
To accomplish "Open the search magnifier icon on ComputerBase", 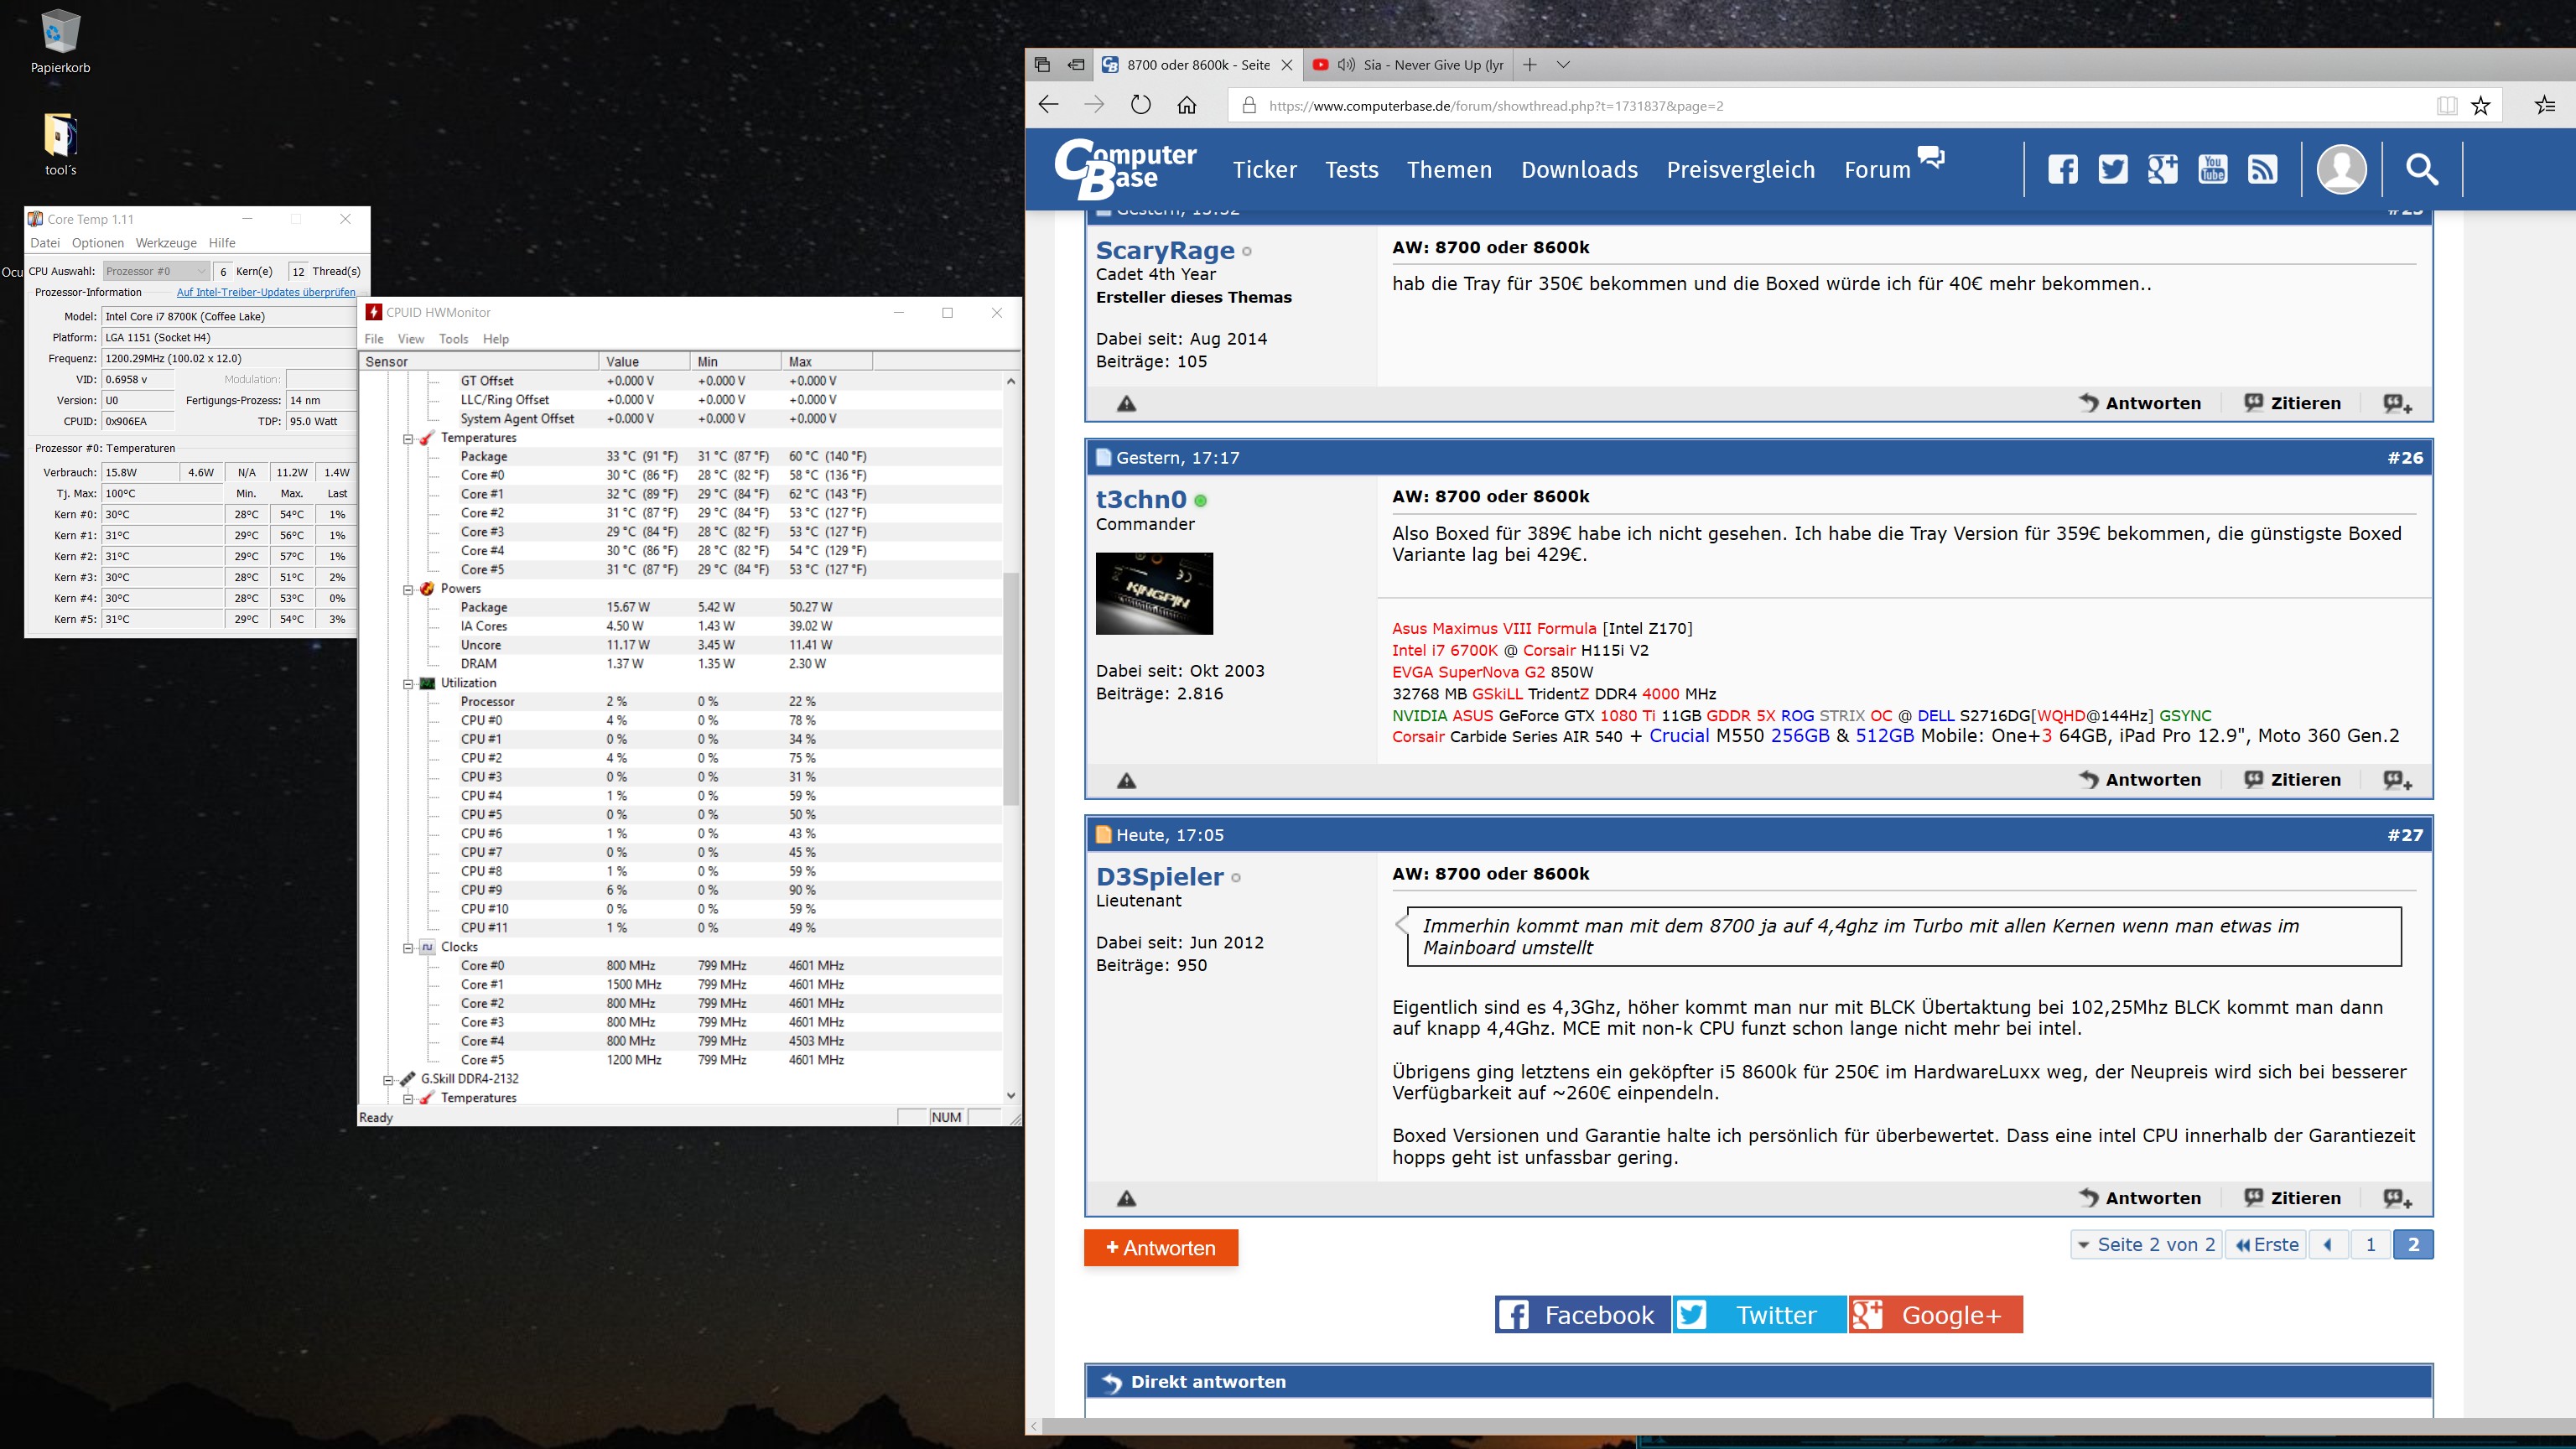I will [x=2421, y=169].
